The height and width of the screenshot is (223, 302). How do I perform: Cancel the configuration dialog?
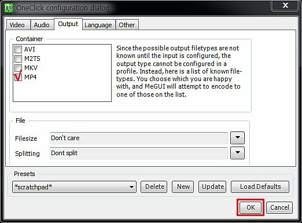279,207
